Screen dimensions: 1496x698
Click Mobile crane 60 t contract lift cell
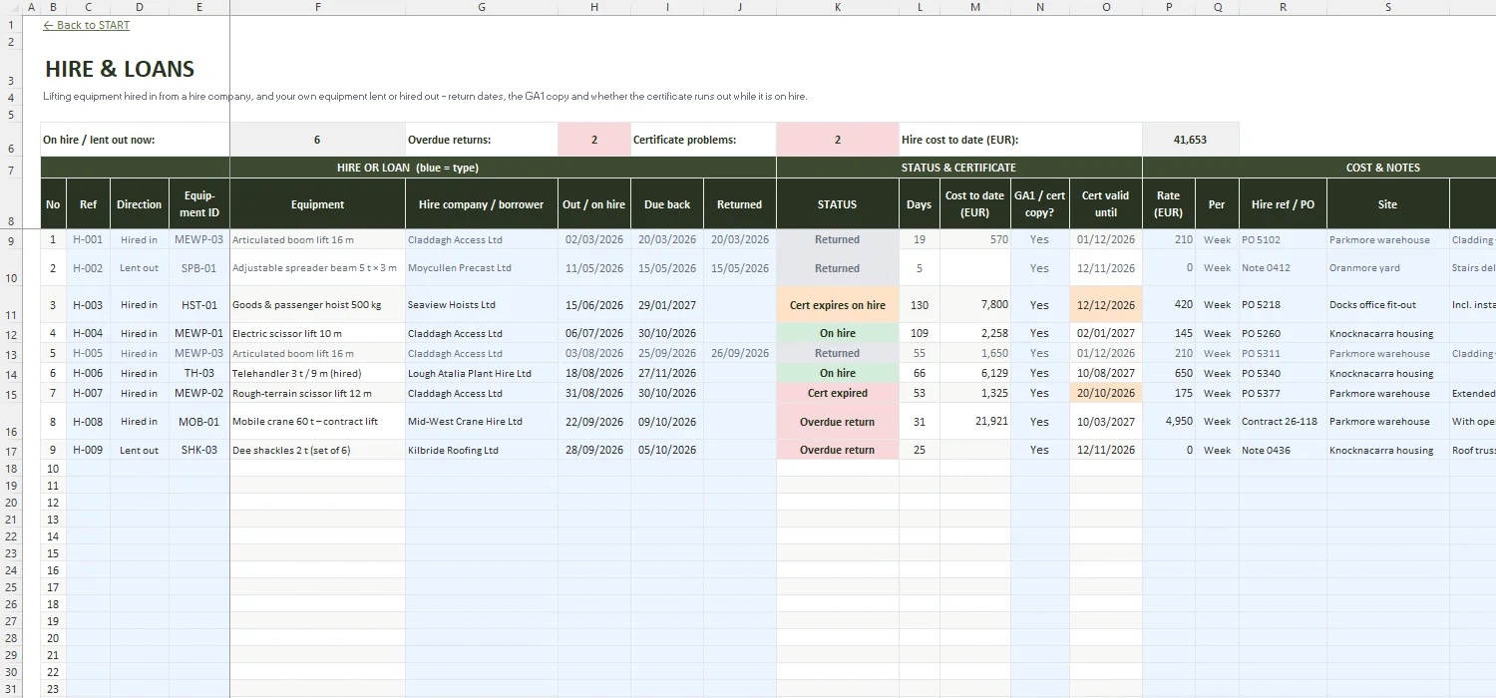[317, 422]
